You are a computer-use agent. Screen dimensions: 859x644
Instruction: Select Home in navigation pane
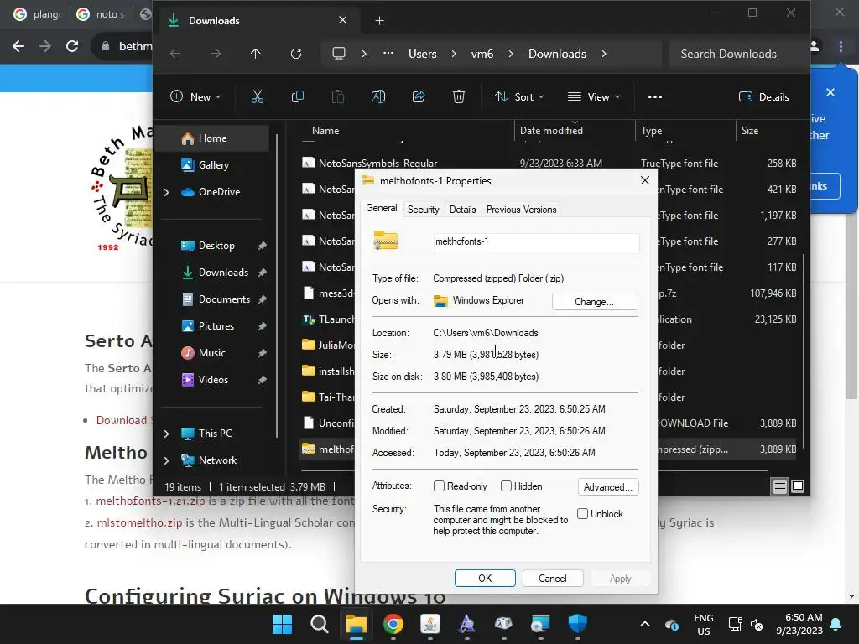(x=212, y=138)
